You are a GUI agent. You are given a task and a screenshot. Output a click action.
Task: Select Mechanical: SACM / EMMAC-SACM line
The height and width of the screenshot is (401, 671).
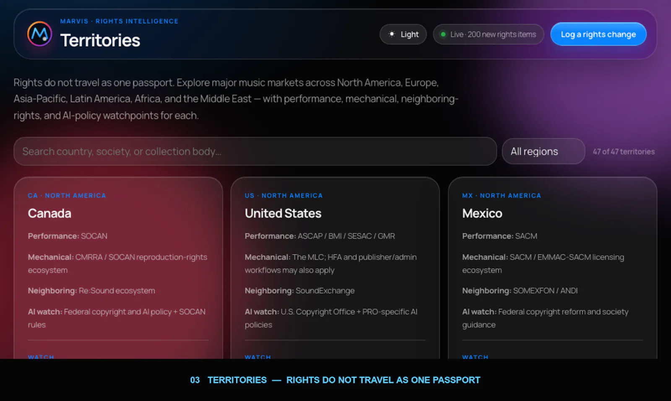pyautogui.click(x=543, y=264)
